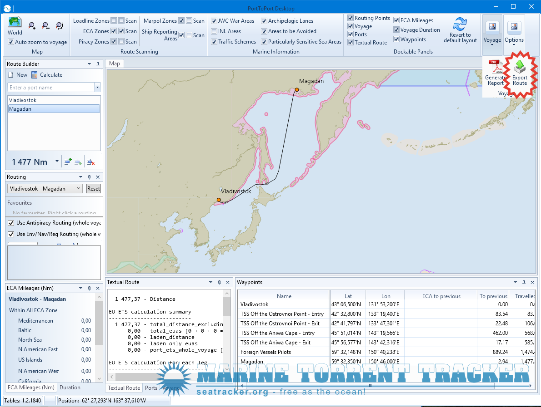Toggle Archipelagic Lanes checkbox
The image size is (541, 407).
pyautogui.click(x=264, y=21)
